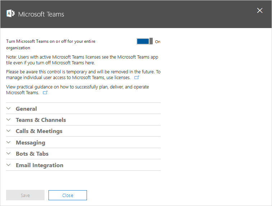Toggle Microsoft Teams off for the organization
Viewport: 272px width, 206px height.
(x=145, y=41)
